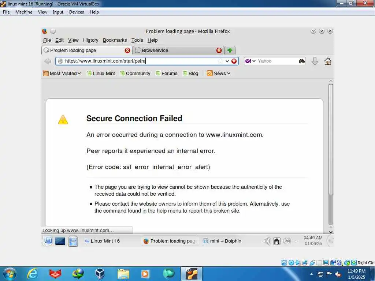Switch to Linux Mint 16 task button
This screenshot has height=281, width=375.
[103, 241]
